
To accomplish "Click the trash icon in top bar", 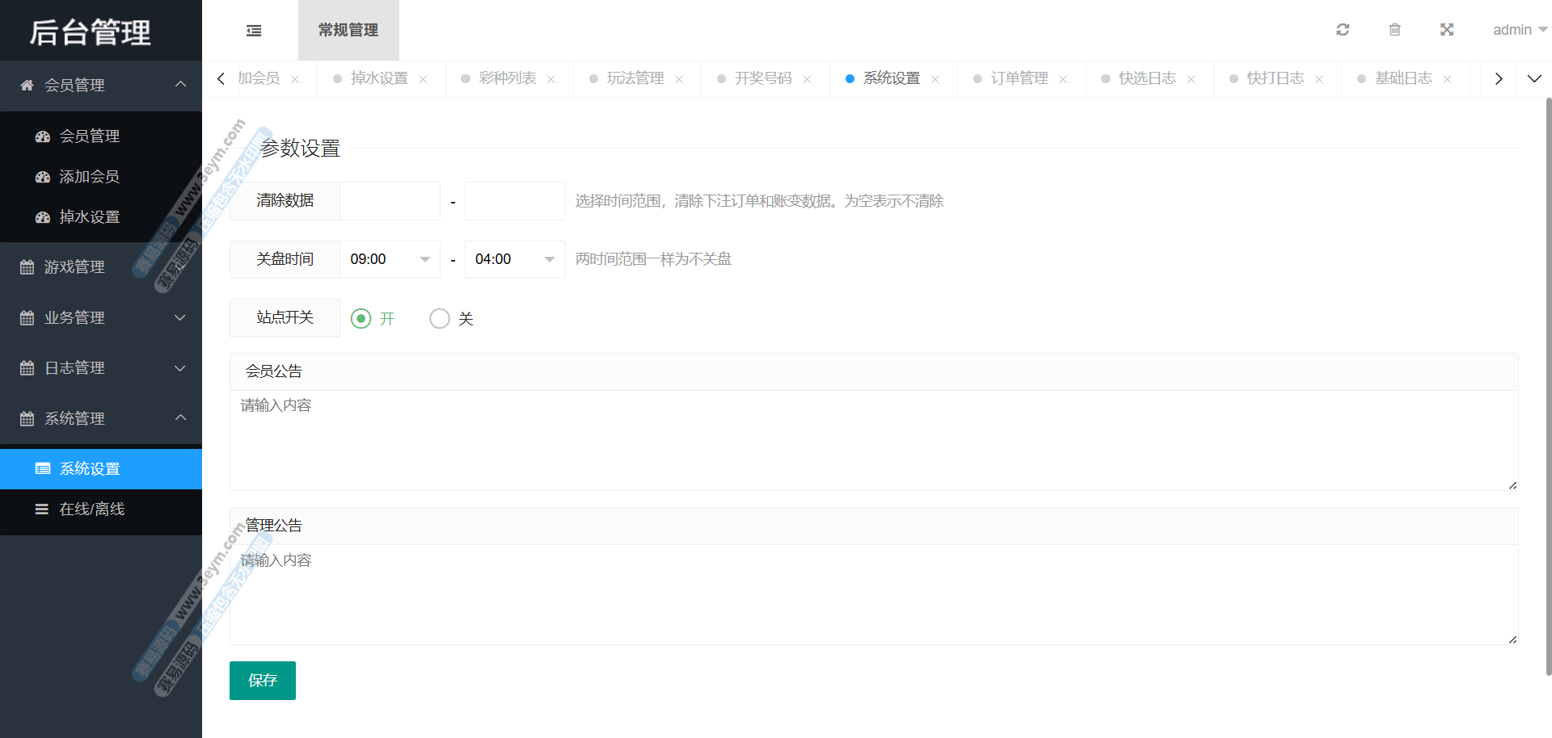I will coord(1394,30).
